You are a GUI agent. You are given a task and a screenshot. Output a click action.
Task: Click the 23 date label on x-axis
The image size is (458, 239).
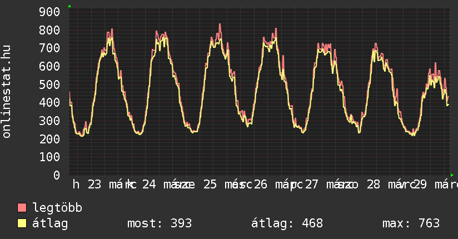(94, 185)
